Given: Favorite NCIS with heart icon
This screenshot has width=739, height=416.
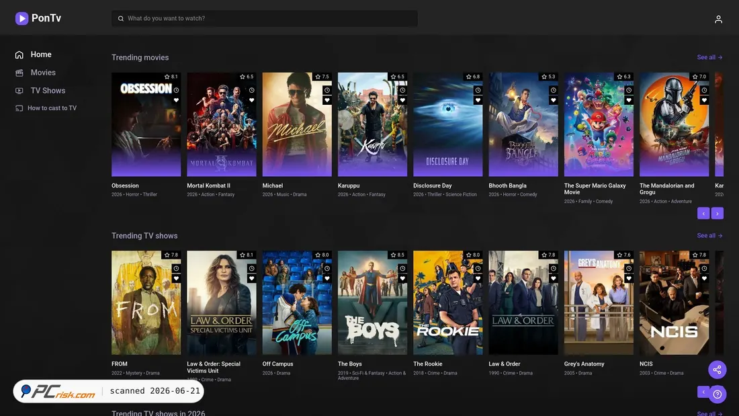Looking at the screenshot, I should click(704, 278).
